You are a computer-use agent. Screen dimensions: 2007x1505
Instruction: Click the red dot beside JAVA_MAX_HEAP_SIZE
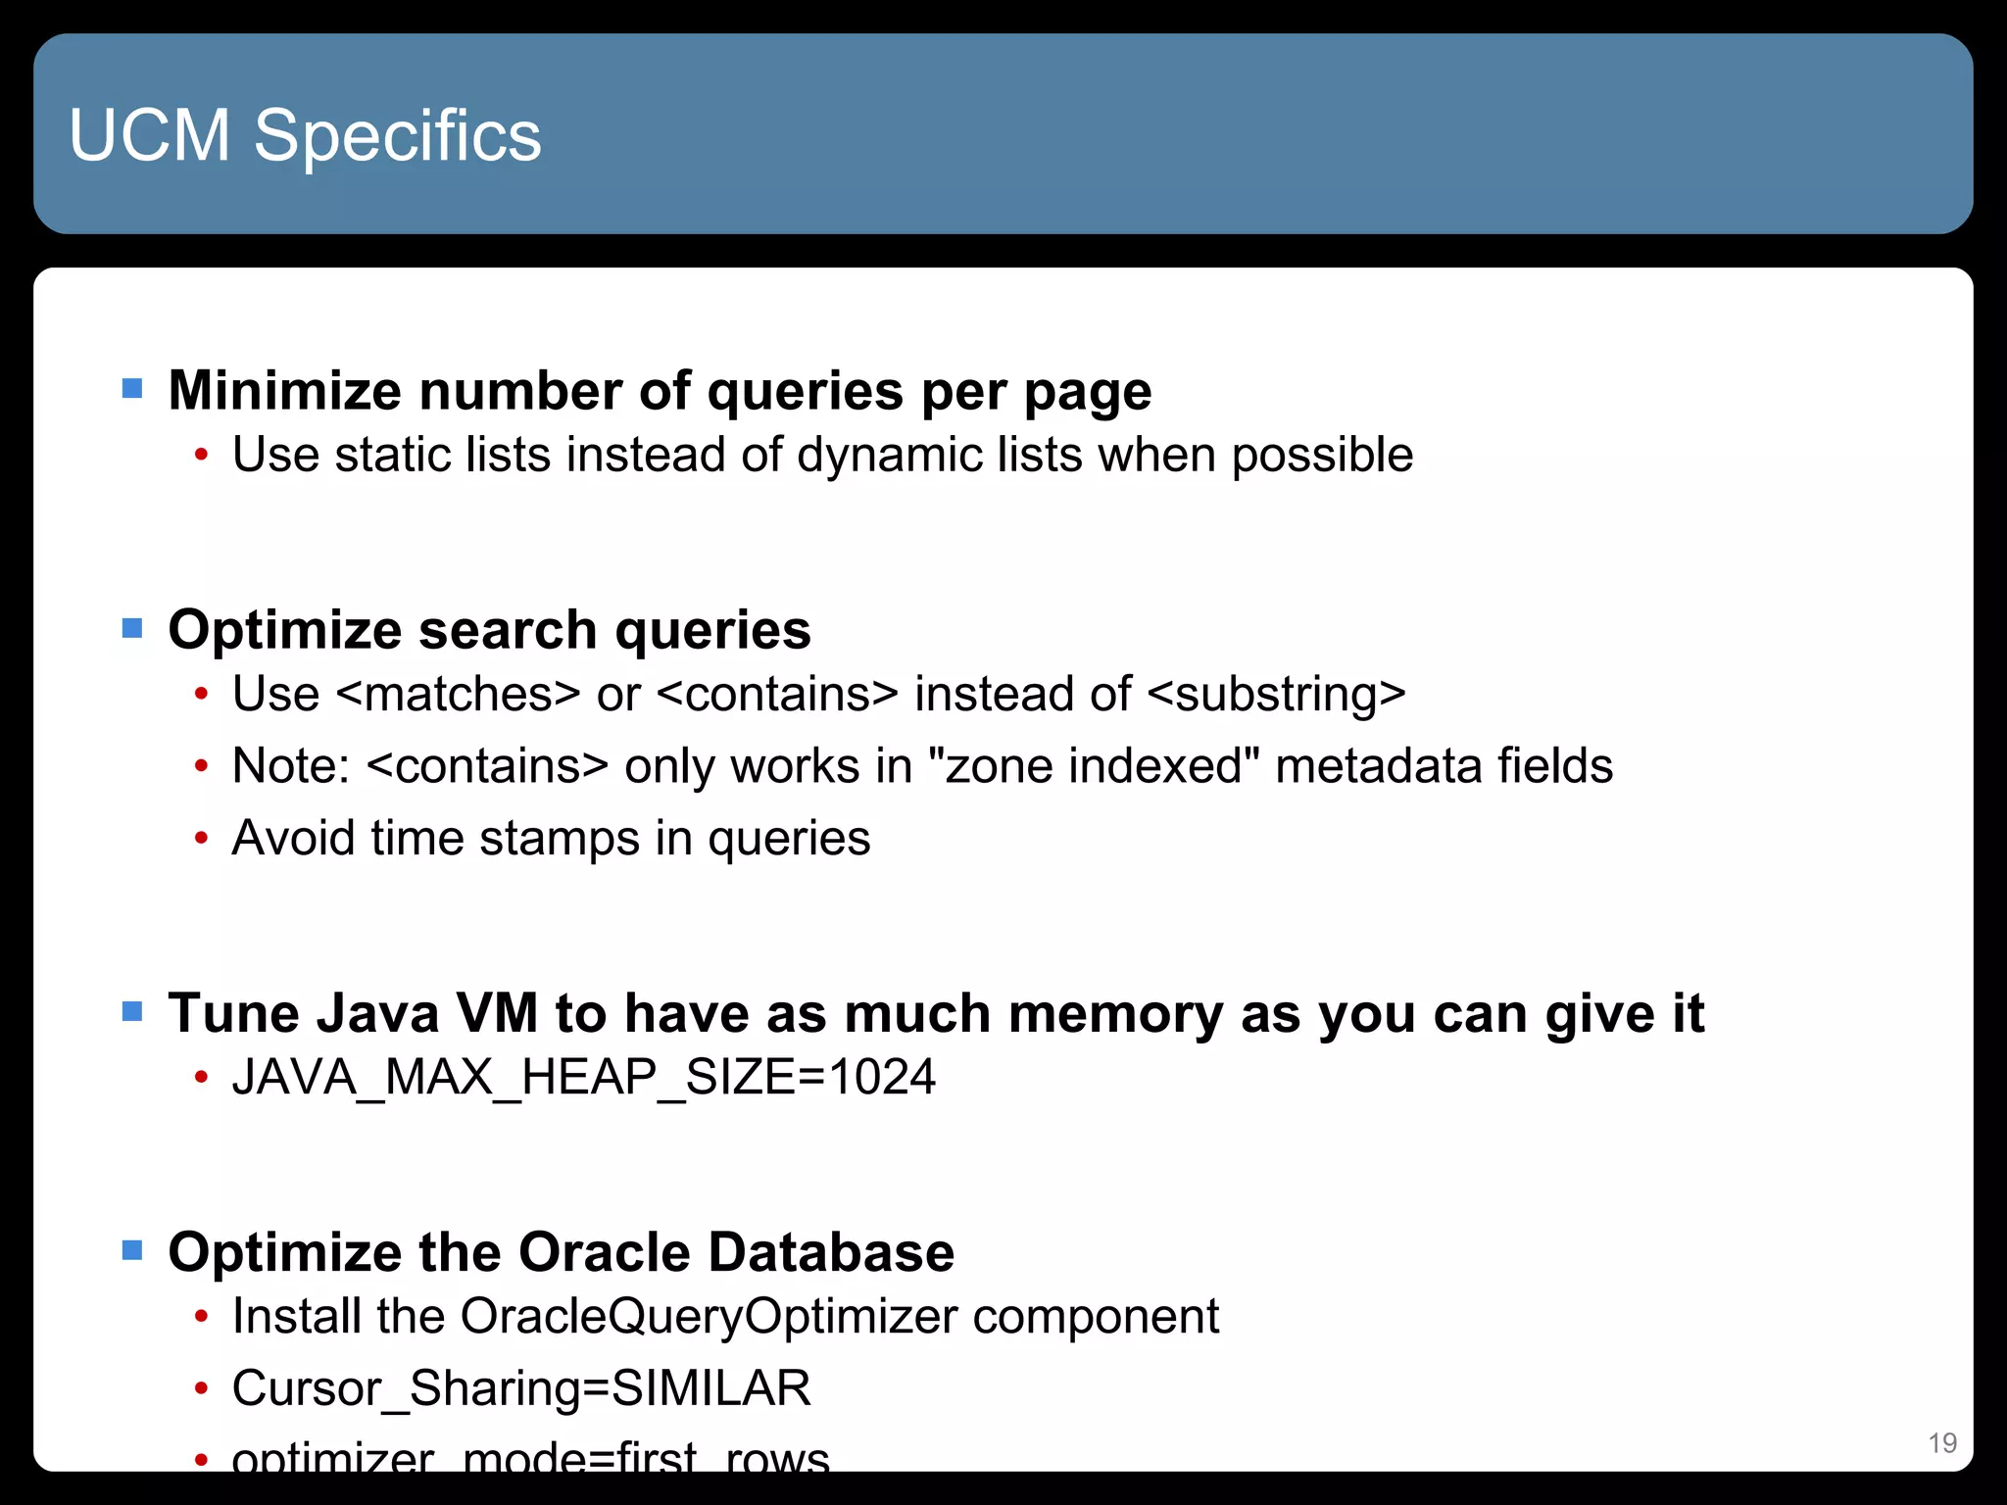pos(201,1078)
